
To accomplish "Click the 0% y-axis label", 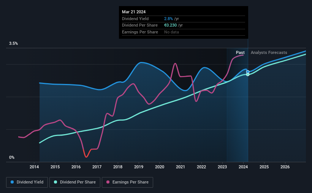I will [12, 157].
